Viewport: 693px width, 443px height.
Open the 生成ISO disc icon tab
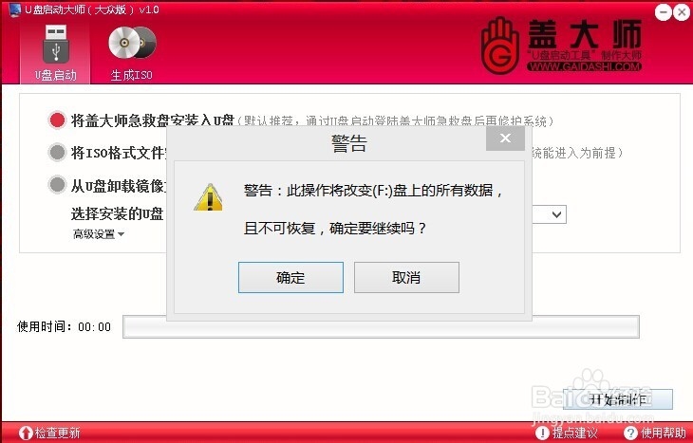click(132, 43)
